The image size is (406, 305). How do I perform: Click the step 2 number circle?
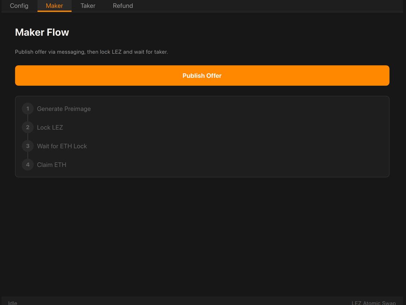28,127
